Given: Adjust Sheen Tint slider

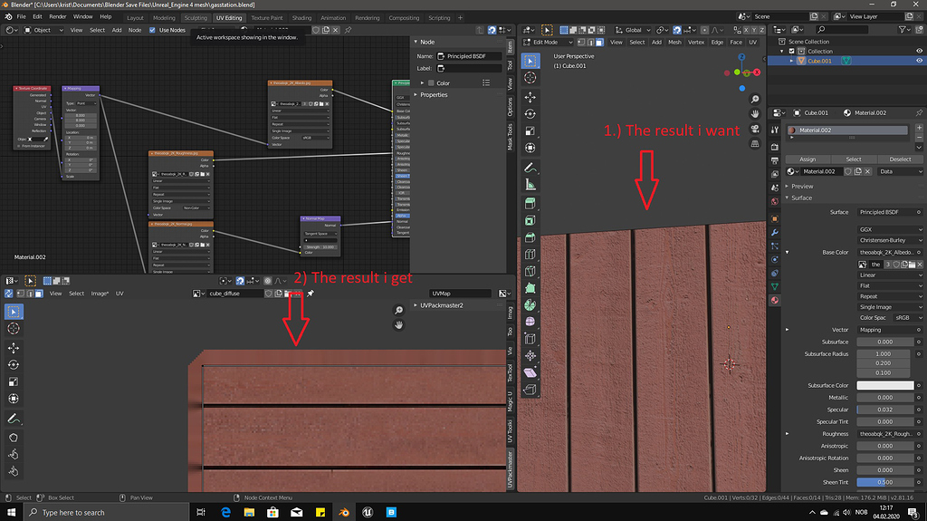Looking at the screenshot, I should [x=885, y=482].
